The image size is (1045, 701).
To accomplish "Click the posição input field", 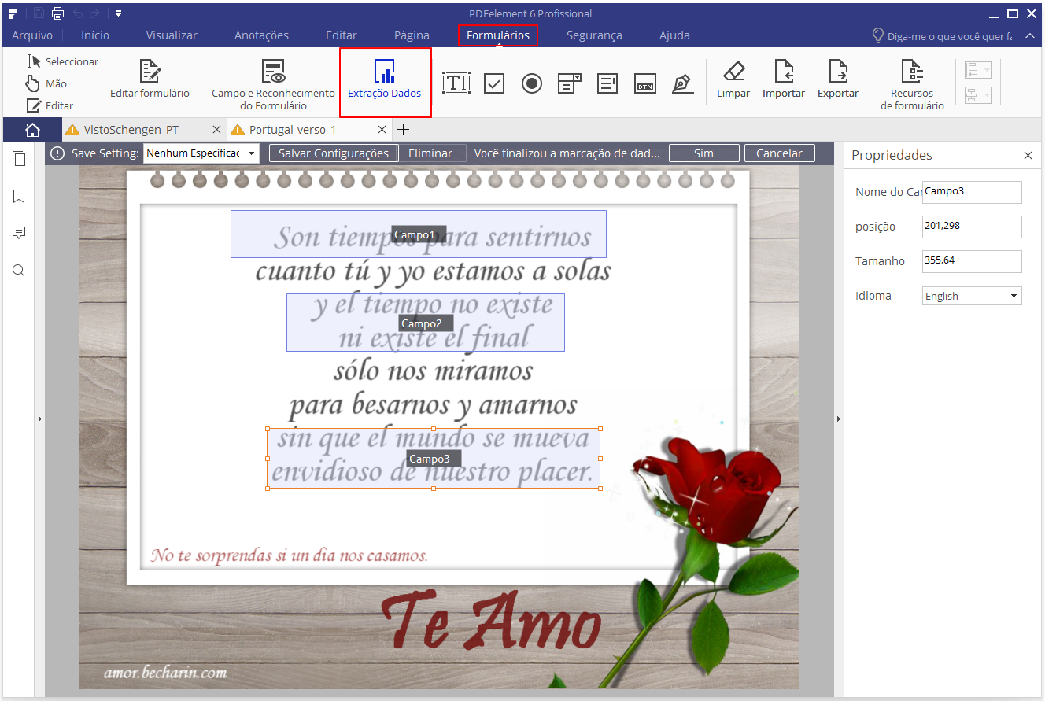I will [x=972, y=227].
